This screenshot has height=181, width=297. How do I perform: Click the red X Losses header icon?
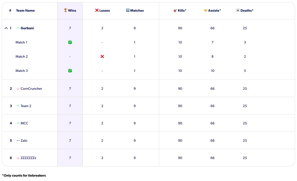(x=97, y=10)
